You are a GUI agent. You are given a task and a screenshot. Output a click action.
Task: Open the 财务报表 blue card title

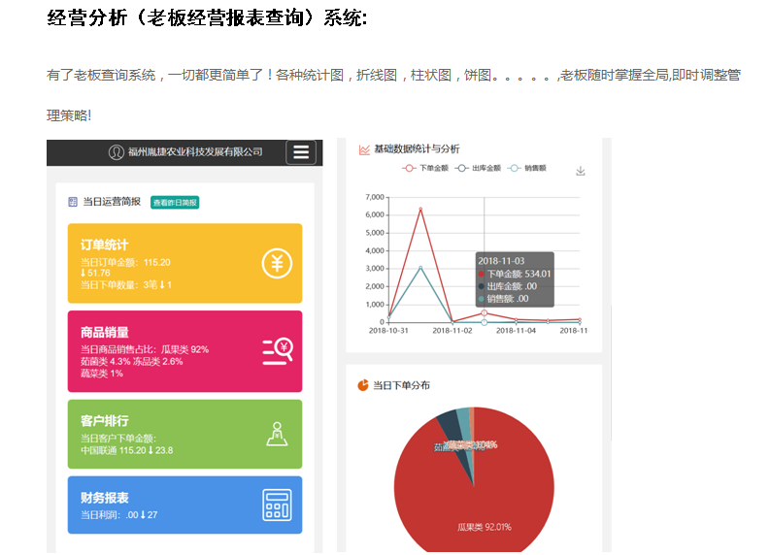(105, 497)
